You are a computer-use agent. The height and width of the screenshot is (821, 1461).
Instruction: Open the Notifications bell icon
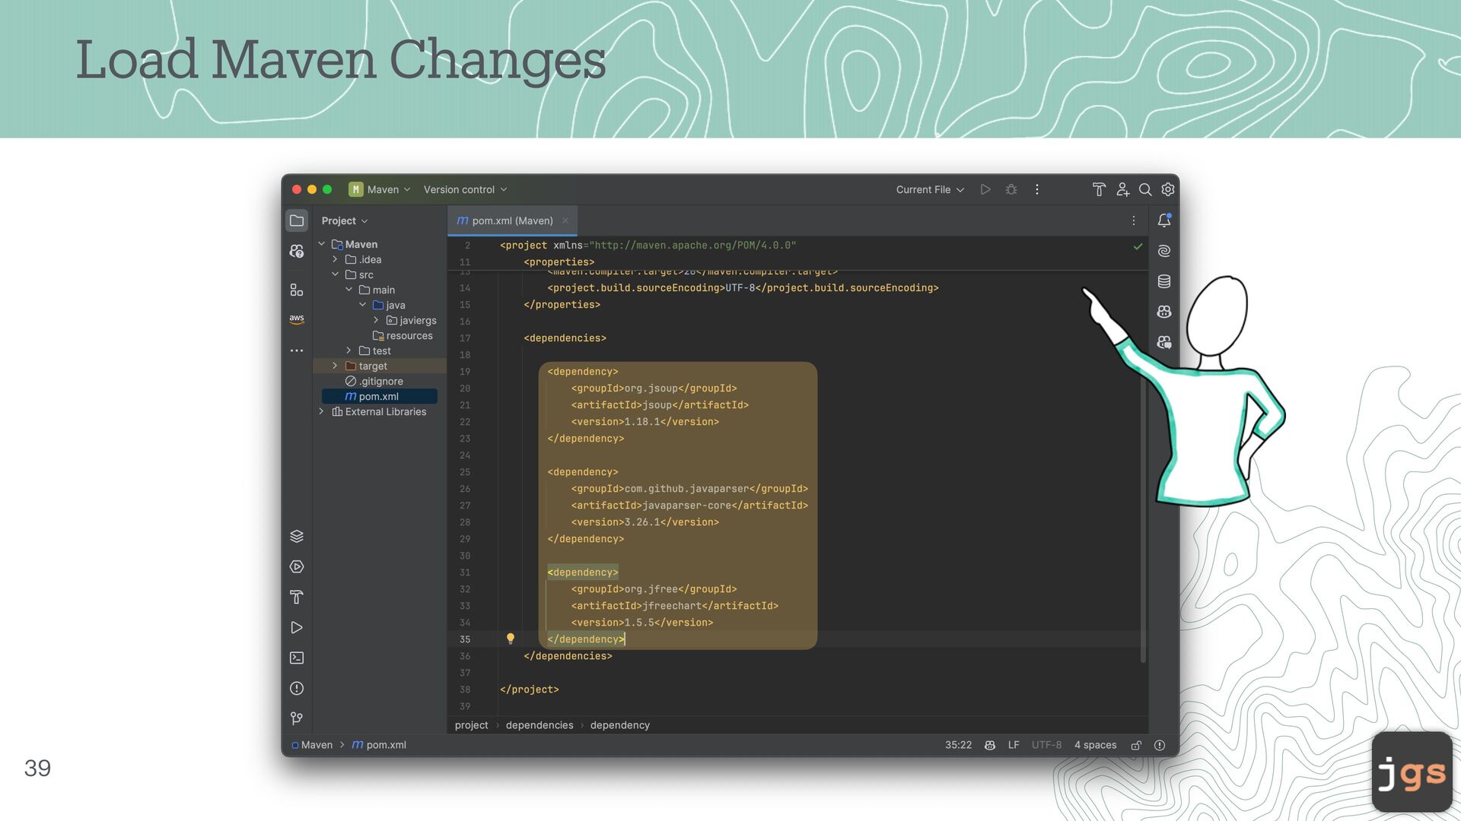pyautogui.click(x=1164, y=220)
